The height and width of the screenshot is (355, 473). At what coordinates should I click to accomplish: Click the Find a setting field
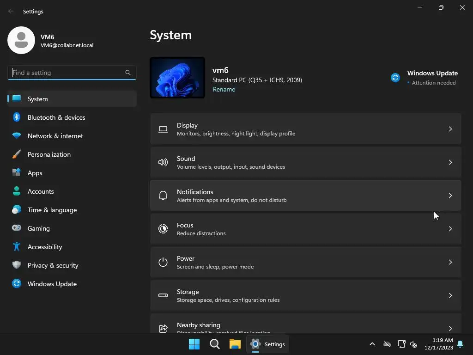pyautogui.click(x=72, y=73)
